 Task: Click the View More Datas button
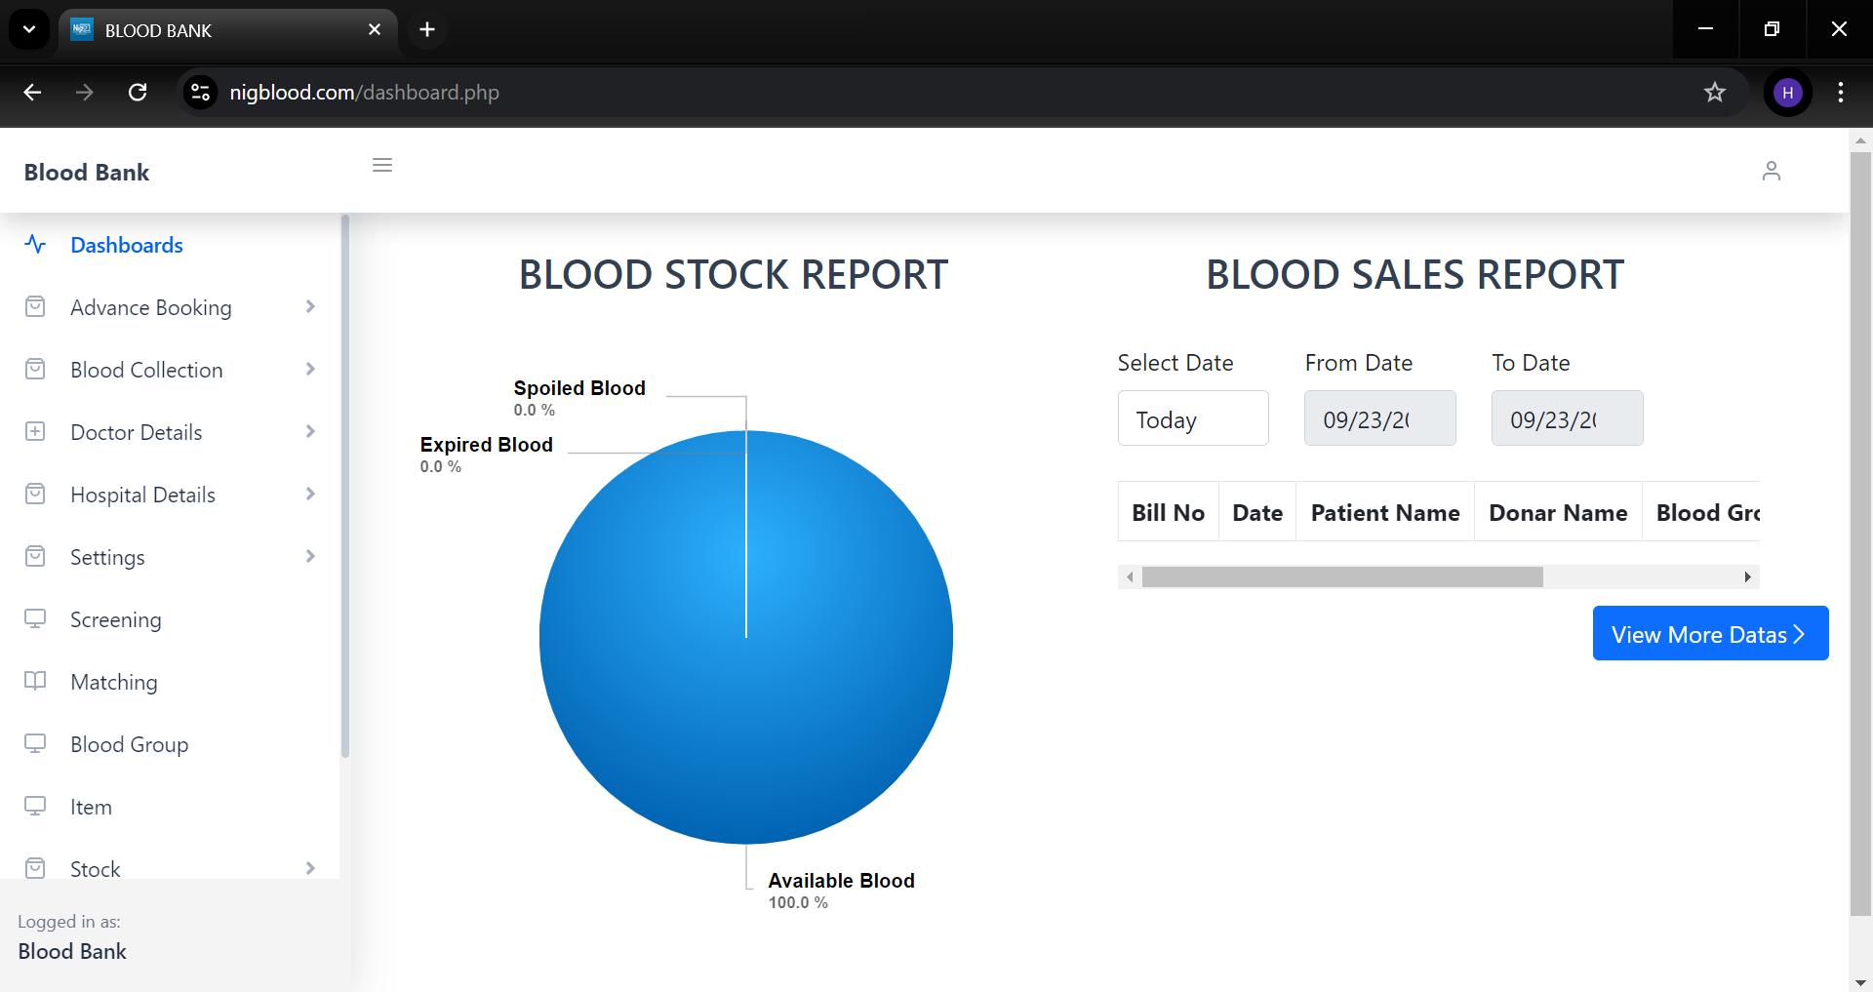point(1710,633)
